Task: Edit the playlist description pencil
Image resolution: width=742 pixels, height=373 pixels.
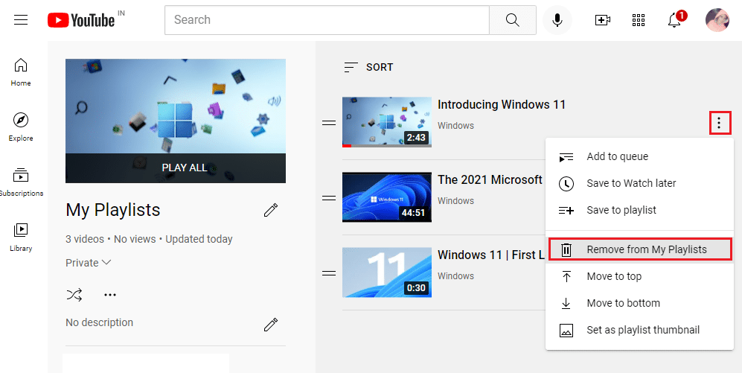Action: [x=271, y=325]
